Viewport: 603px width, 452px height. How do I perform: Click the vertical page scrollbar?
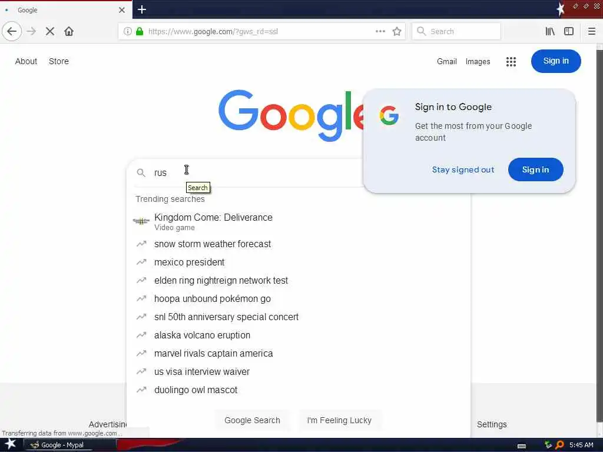coord(599,235)
